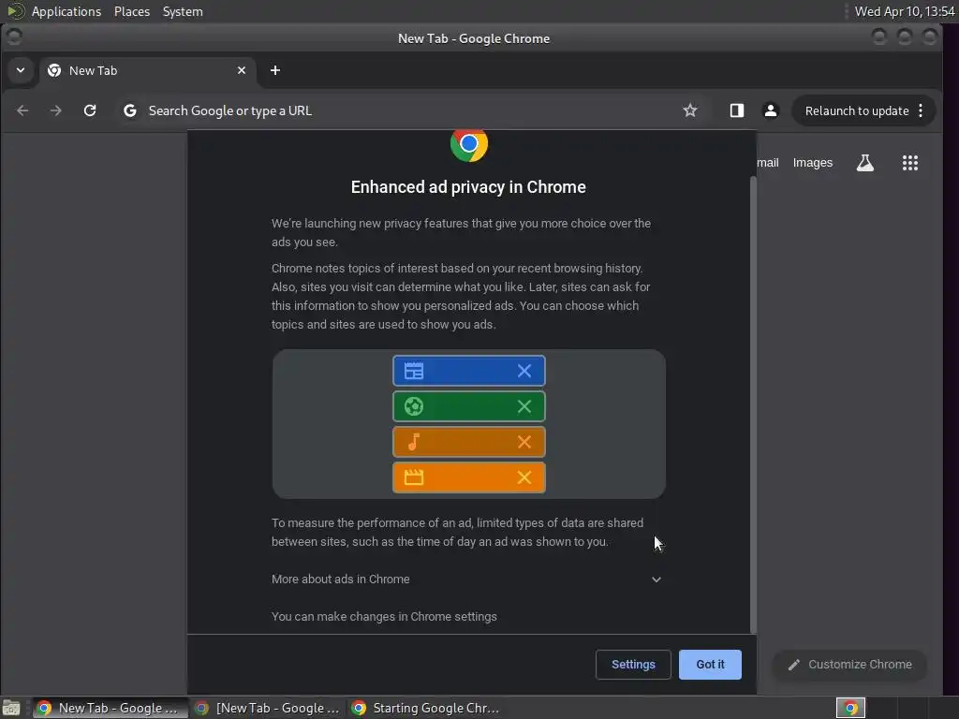Bookmark this tab with the star icon

click(690, 110)
